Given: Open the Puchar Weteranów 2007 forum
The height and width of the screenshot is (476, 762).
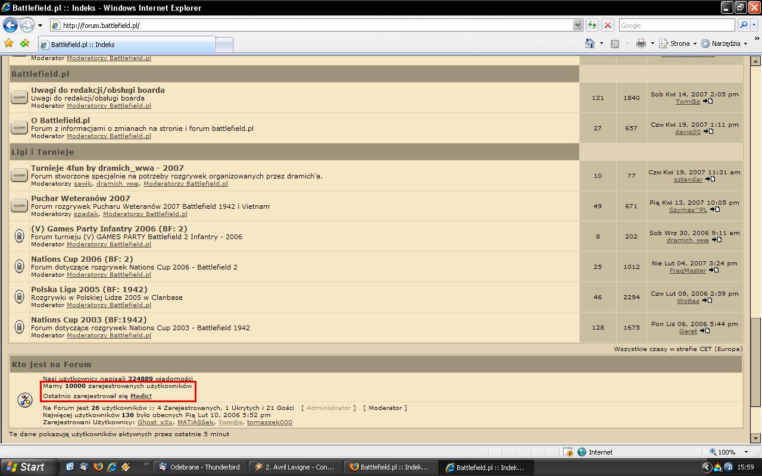Looking at the screenshot, I should [x=80, y=199].
